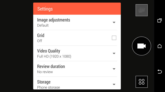Viewport: 165px width, 92px height.
Task: Open the Video Quality setting
Action: click(x=77, y=53)
